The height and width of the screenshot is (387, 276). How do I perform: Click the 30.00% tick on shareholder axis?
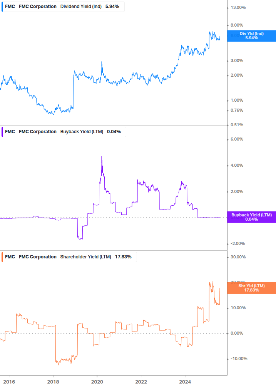click(x=238, y=257)
